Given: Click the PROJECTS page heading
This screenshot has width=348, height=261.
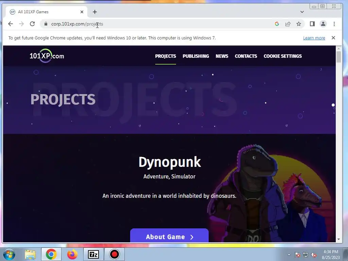Looking at the screenshot, I should pos(63,99).
